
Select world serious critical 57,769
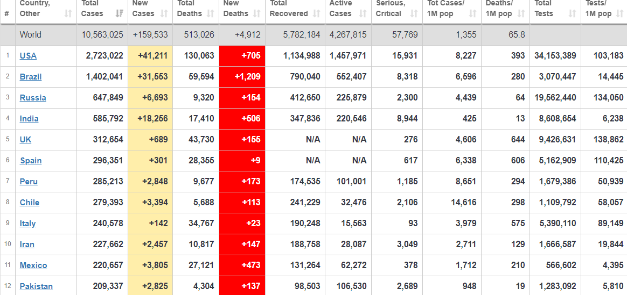405,35
